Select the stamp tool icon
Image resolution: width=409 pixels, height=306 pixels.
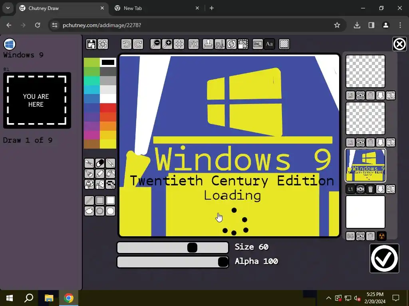(x=208, y=44)
